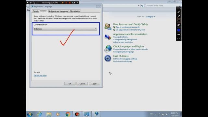208x117 pixels.
Task: Switch to Region and Language taskbar item
Action: (96, 114)
